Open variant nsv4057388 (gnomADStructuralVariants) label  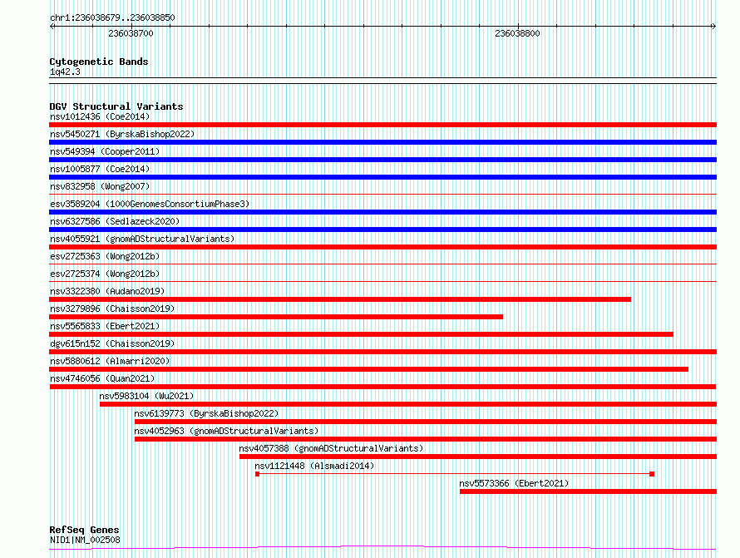(331, 448)
